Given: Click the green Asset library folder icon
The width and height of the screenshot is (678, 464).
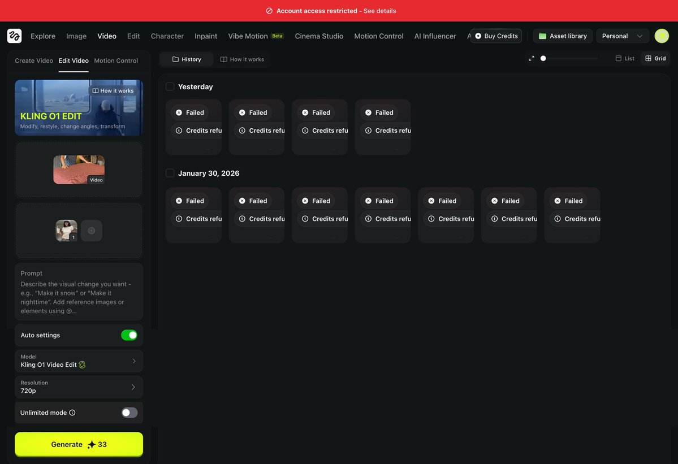Looking at the screenshot, I should (x=542, y=36).
